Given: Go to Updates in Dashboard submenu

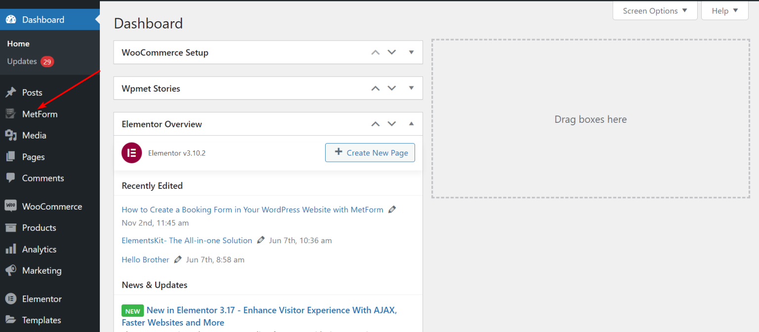Looking at the screenshot, I should pos(22,62).
